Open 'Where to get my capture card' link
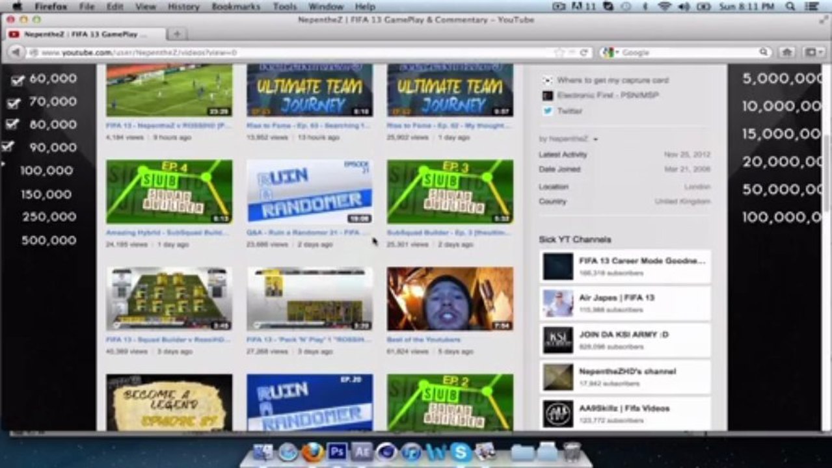Screen dimensions: 832x468 click(x=612, y=80)
